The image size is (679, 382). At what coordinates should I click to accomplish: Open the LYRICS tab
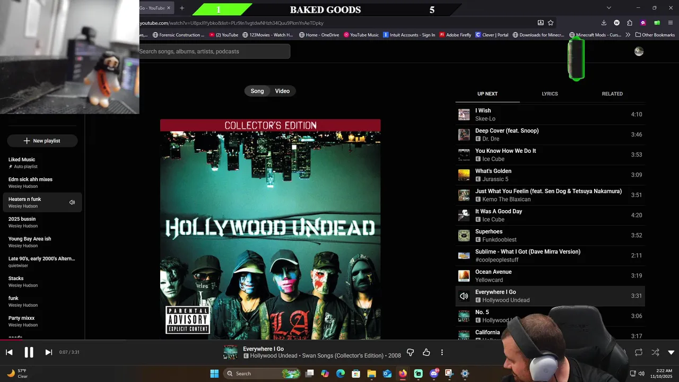click(550, 94)
